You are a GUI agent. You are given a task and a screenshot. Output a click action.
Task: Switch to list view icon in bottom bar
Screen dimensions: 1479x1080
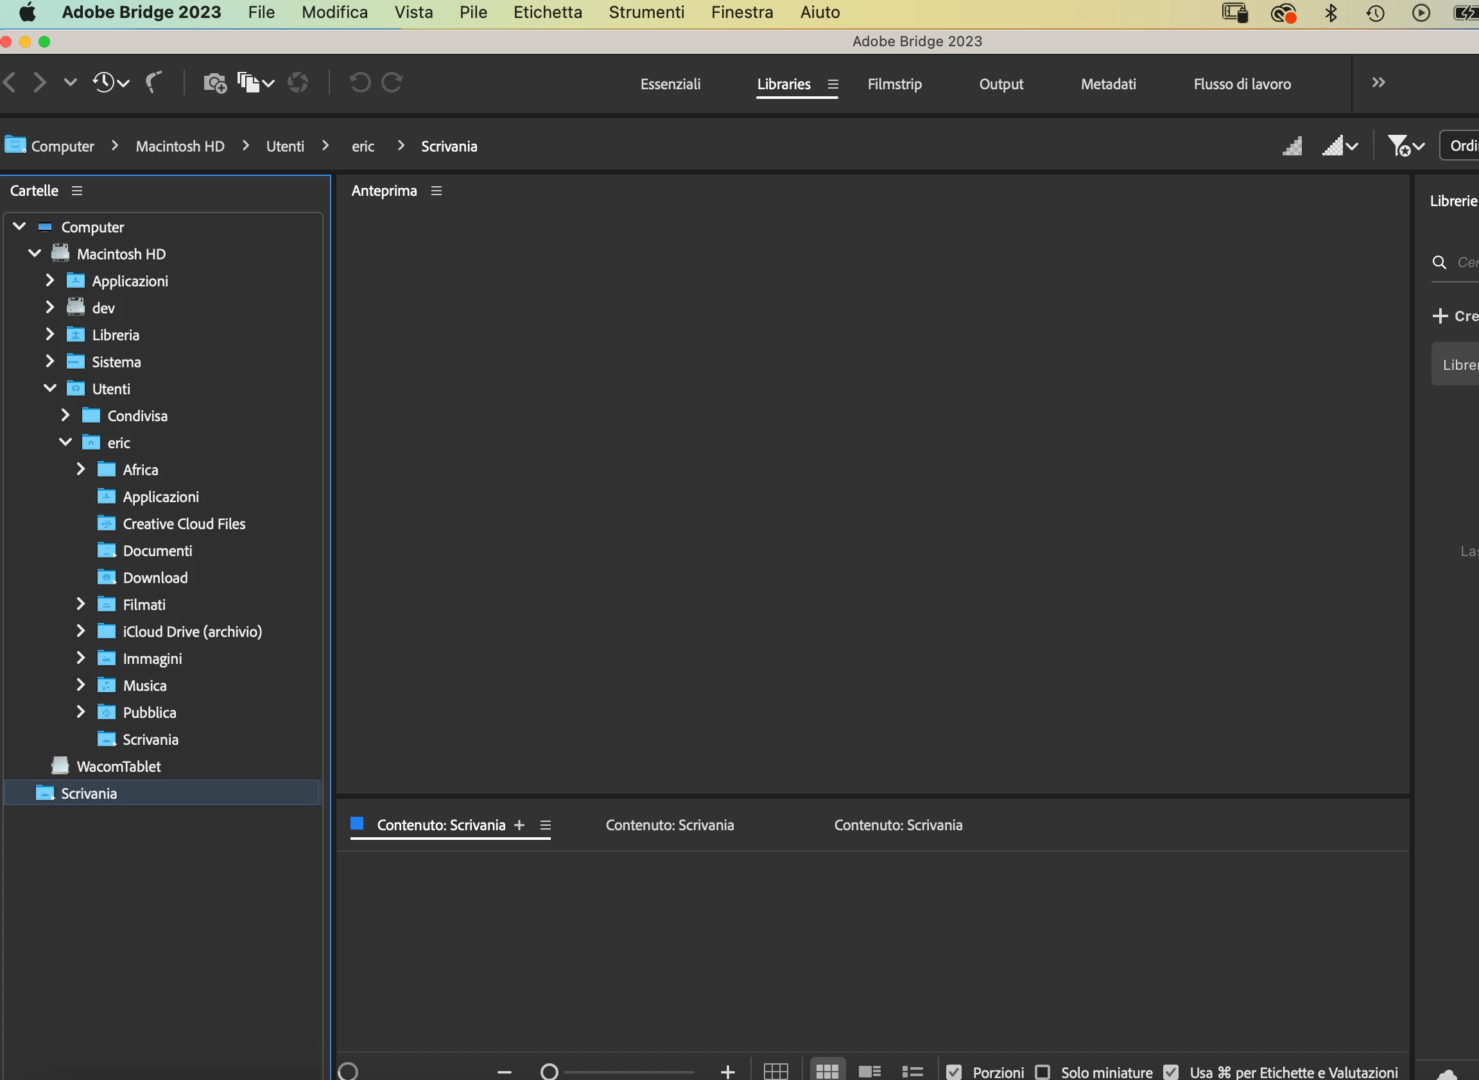(912, 1072)
